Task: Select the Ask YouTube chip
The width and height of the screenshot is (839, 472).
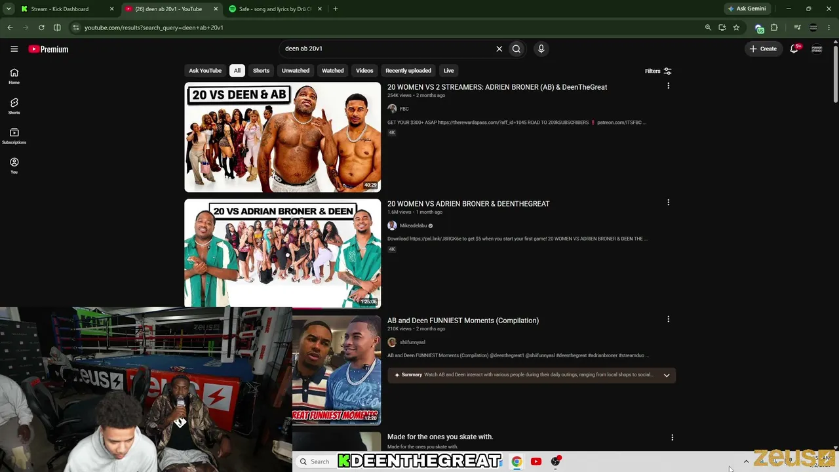Action: [205, 71]
